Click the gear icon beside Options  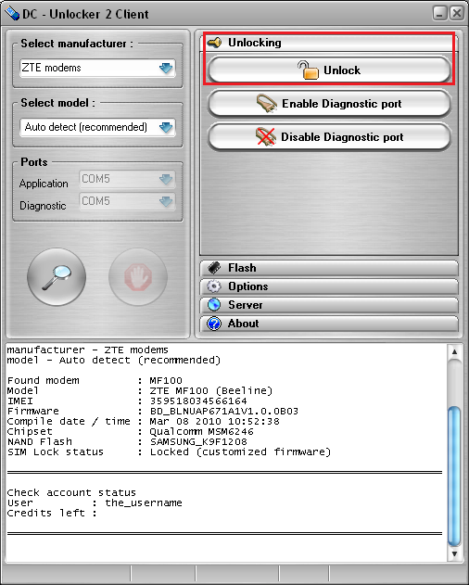[214, 286]
